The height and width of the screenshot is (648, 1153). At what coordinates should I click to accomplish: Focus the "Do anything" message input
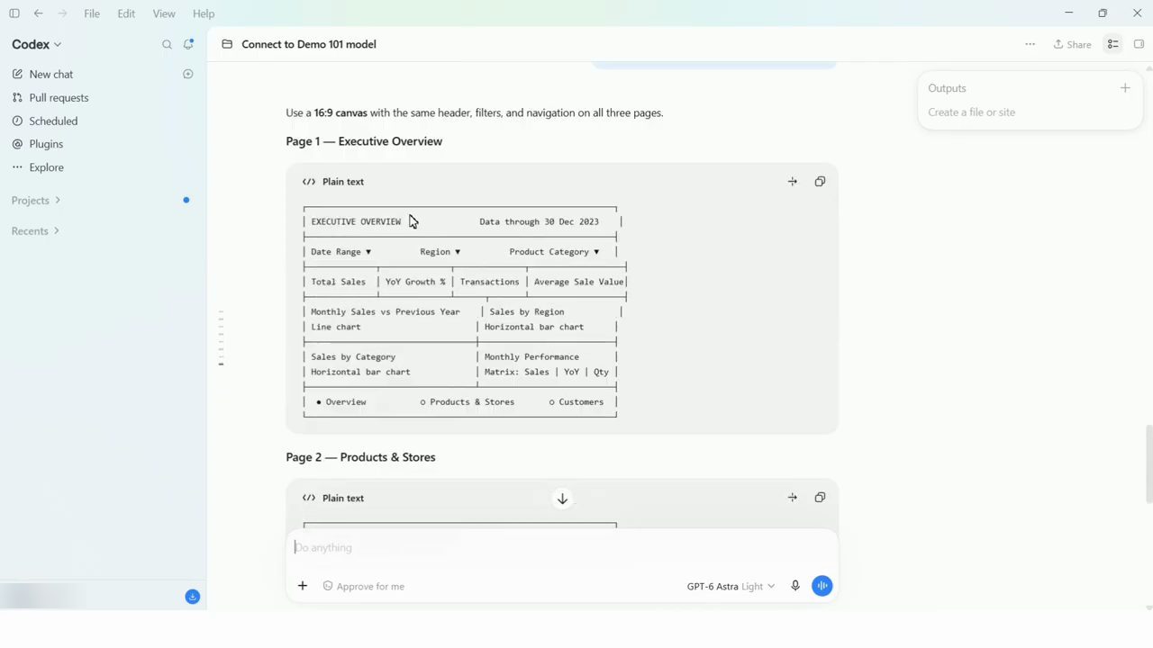(x=562, y=547)
